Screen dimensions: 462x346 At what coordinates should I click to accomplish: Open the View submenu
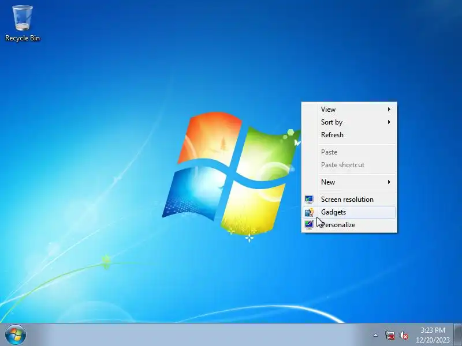349,110
